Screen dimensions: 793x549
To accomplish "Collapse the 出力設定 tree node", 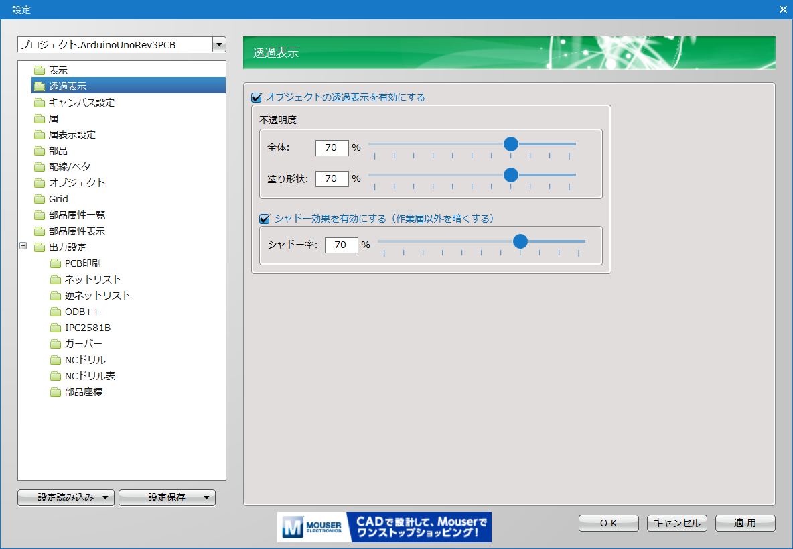I will [23, 247].
